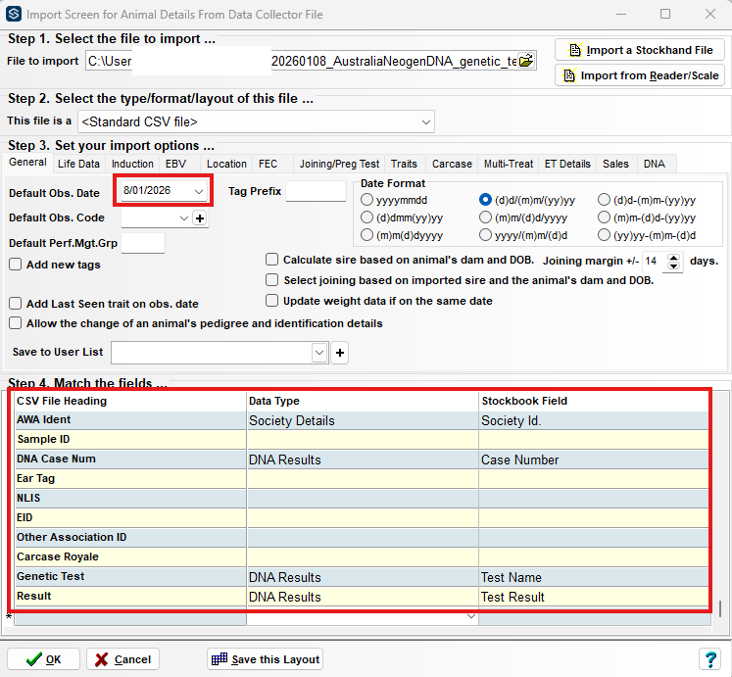Select the yyyymmdd date format radio button
The height and width of the screenshot is (677, 732).
(x=366, y=200)
